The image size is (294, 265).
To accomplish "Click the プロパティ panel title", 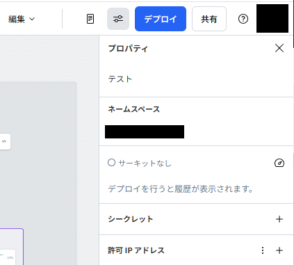I will pos(128,49).
